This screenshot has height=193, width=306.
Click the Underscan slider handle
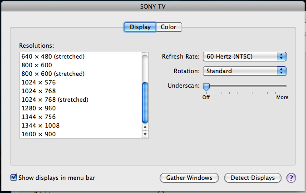[206, 86]
